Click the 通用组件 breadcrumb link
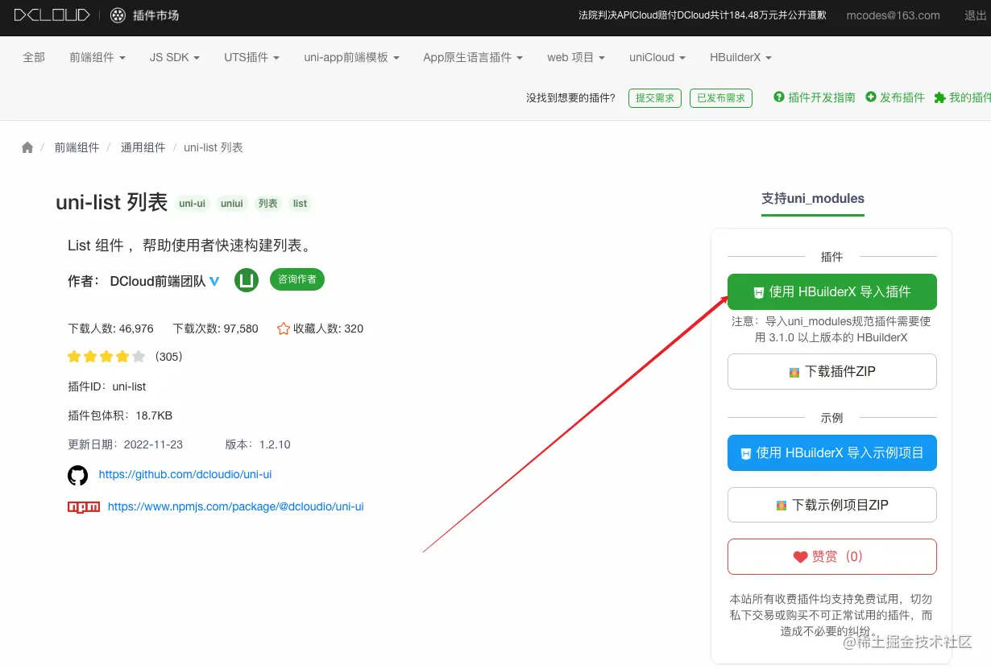The width and height of the screenshot is (991, 669). (x=143, y=147)
